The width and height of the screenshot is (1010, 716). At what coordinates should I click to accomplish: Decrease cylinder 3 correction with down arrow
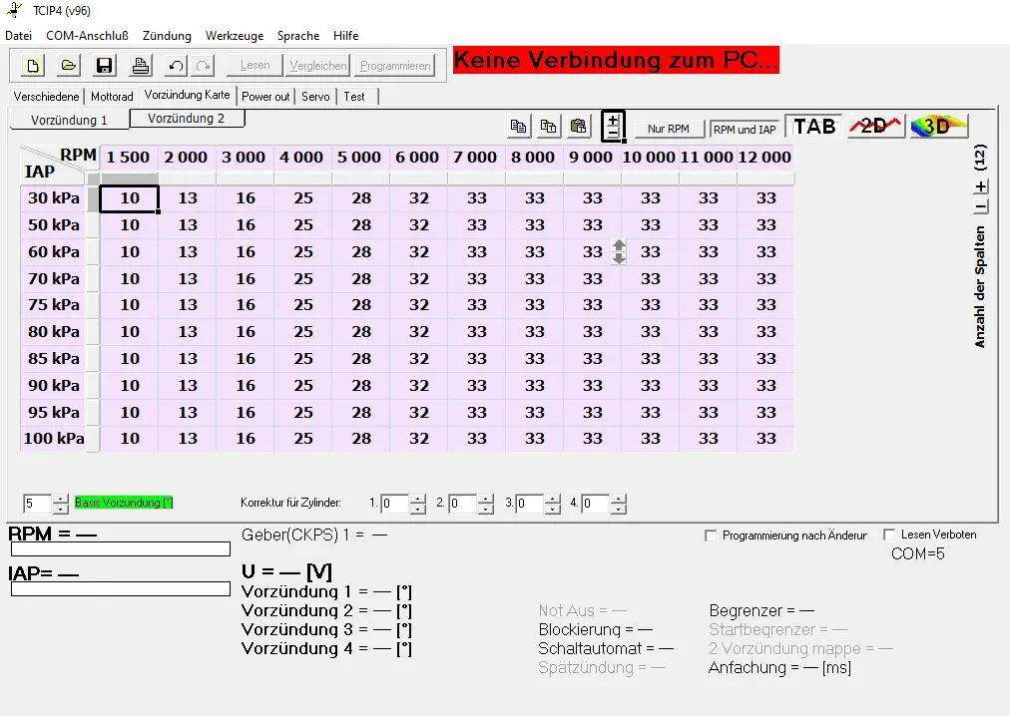pyautogui.click(x=553, y=509)
